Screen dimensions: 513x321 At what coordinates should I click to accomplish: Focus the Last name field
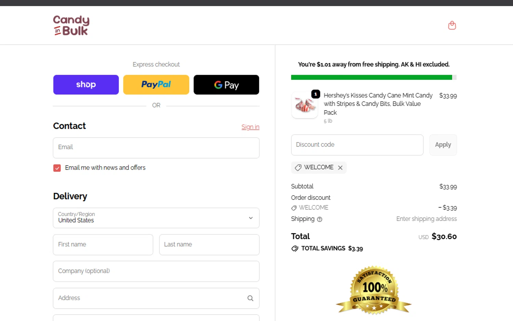coord(209,245)
